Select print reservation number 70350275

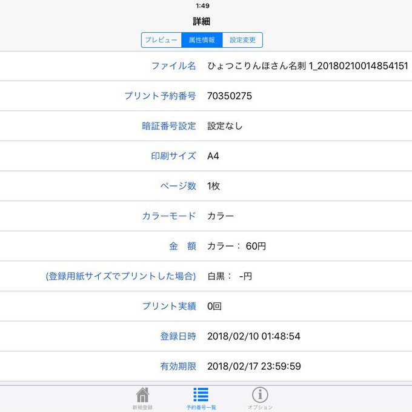(x=230, y=96)
